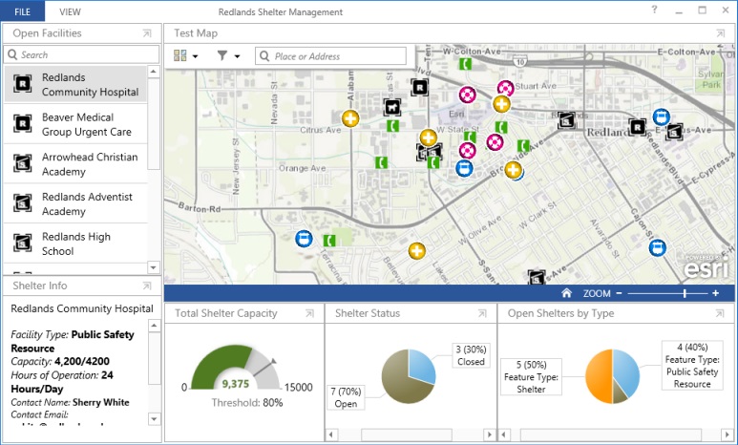The width and height of the screenshot is (738, 445).
Task: Pop out the Total Shelter Capacity panel
Action: coord(309,313)
